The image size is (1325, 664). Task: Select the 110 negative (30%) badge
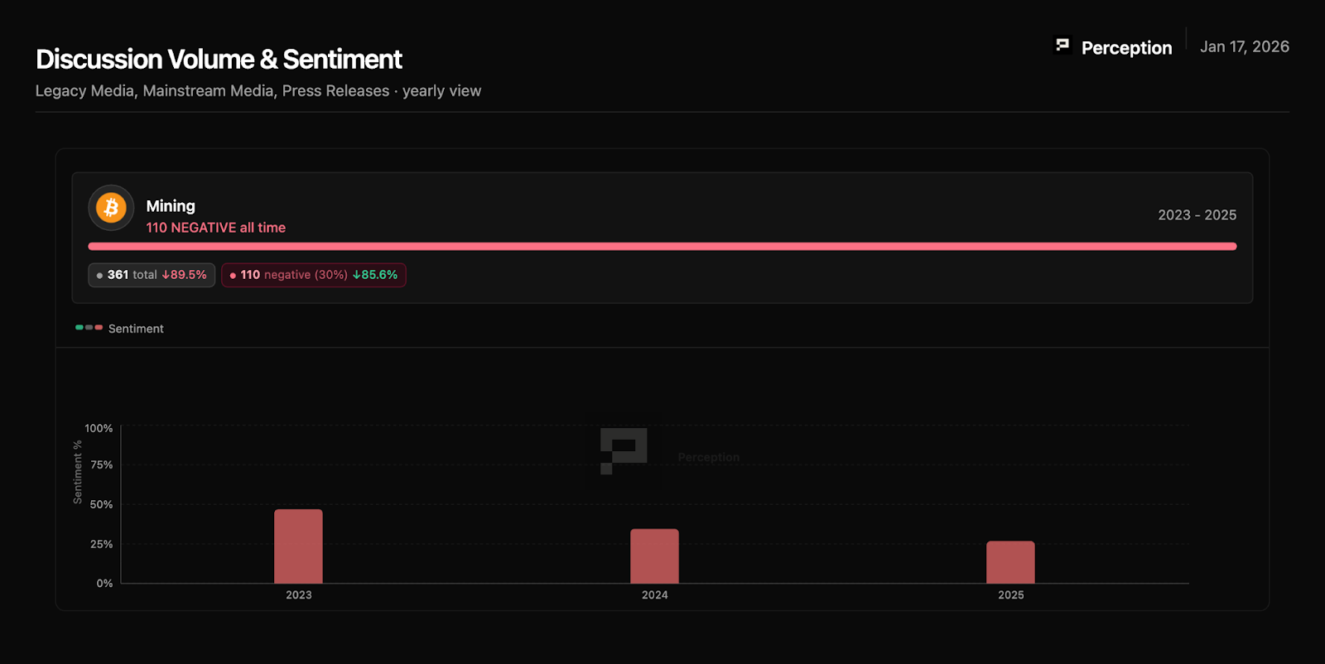pos(313,275)
